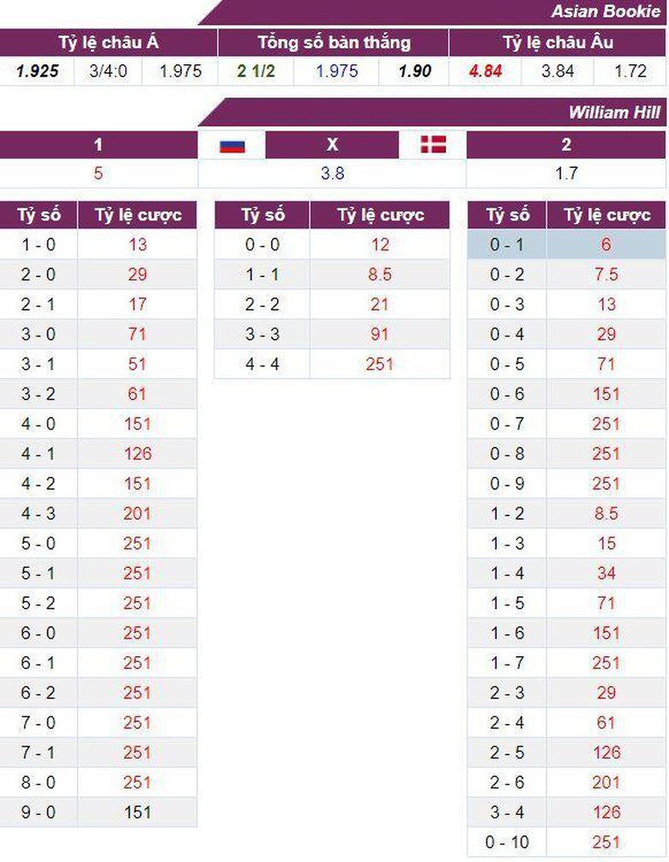Screen dimensions: 669x862
Task: Select the highlighted 0 - 1 score cell
Action: [506, 244]
